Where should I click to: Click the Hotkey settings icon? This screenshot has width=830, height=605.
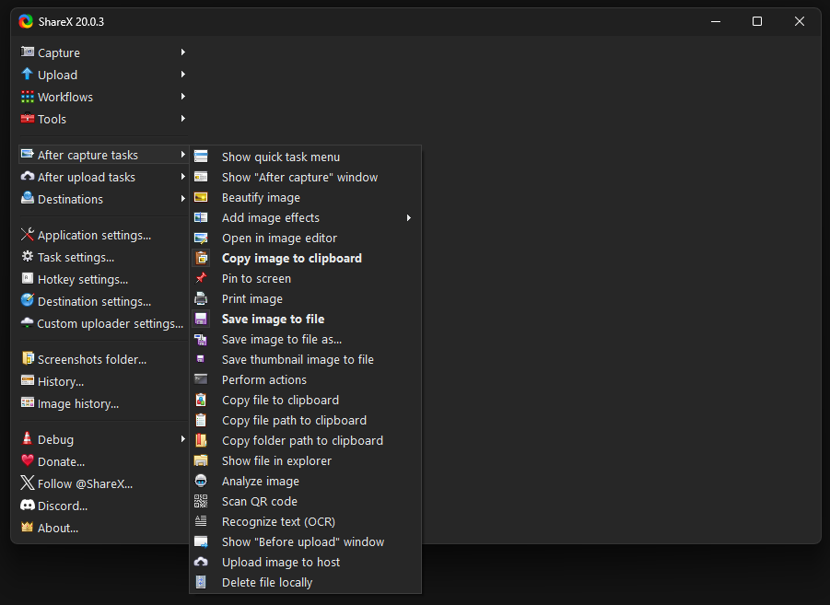(28, 278)
